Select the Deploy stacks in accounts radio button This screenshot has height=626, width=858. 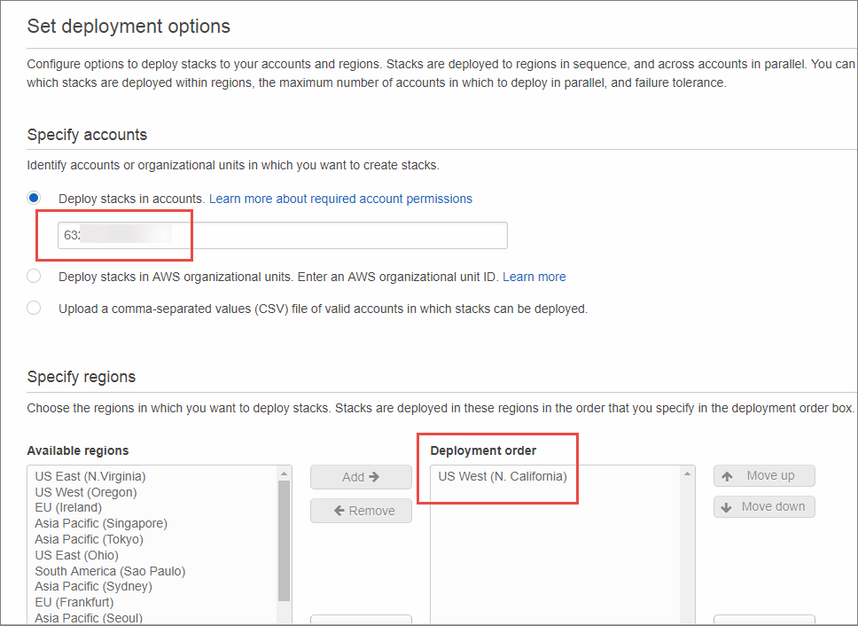point(33,198)
